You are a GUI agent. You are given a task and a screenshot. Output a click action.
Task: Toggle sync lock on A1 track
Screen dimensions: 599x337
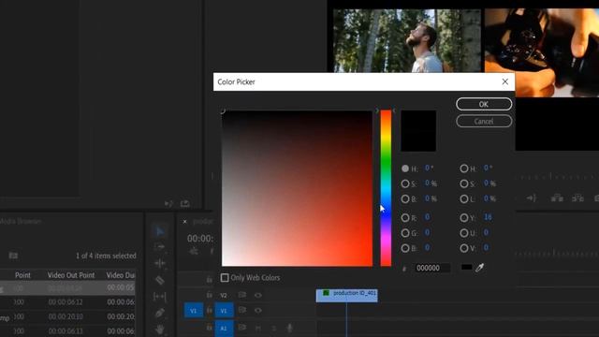pos(242,328)
